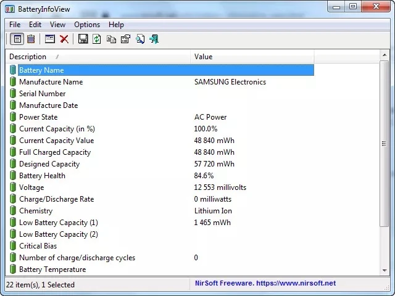
Task: Select the Power State row label
Action: tap(38, 117)
